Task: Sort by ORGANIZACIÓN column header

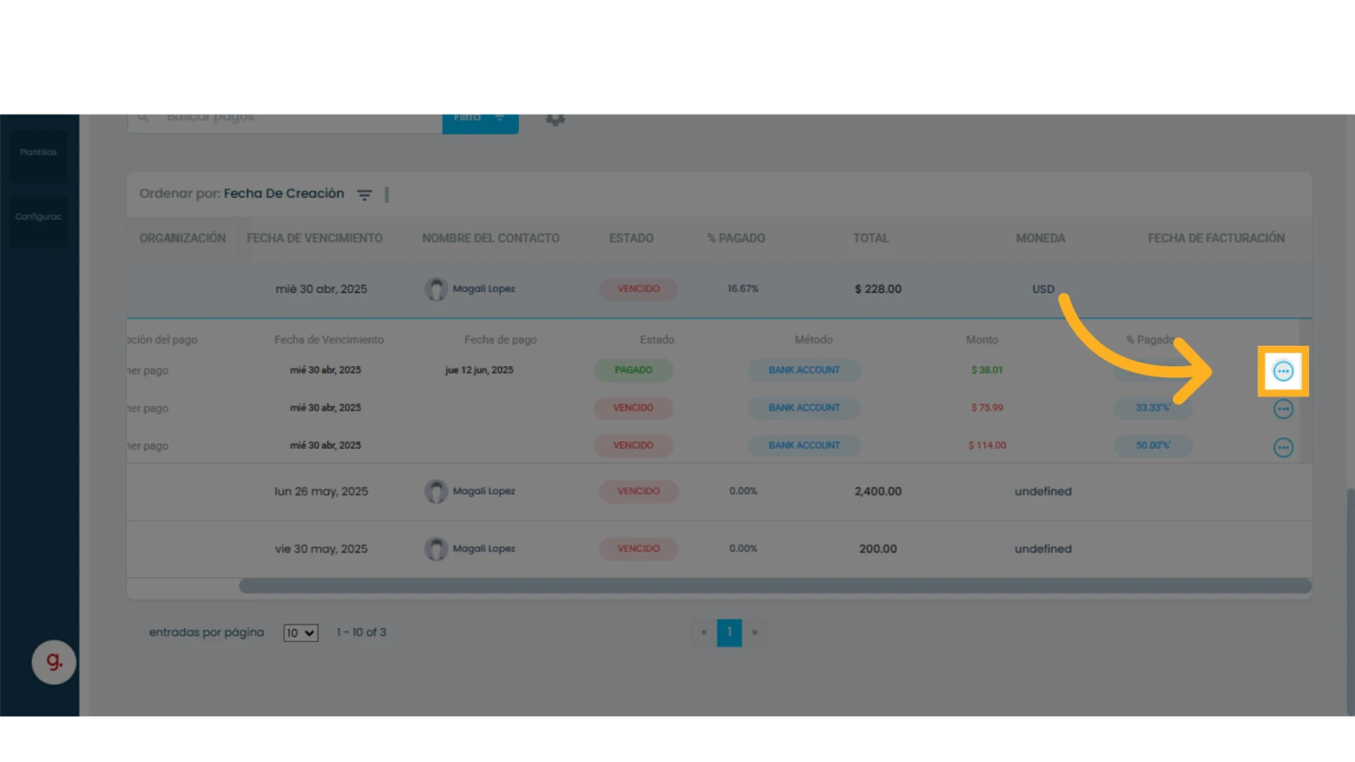Action: pos(183,238)
